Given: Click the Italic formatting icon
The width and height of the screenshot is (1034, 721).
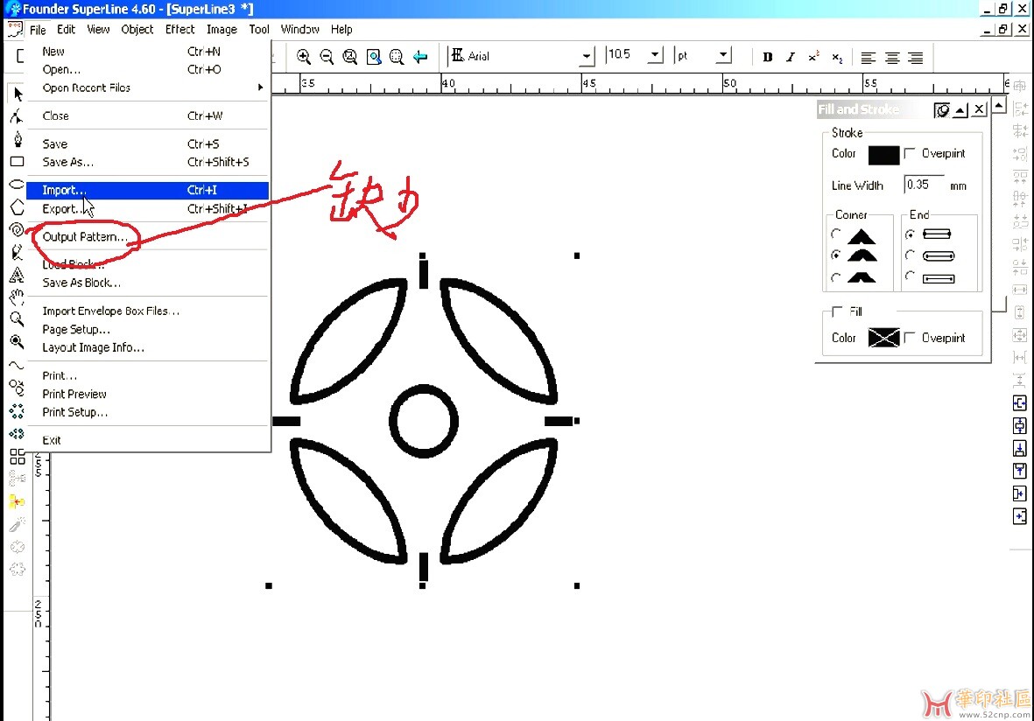Looking at the screenshot, I should (x=791, y=57).
